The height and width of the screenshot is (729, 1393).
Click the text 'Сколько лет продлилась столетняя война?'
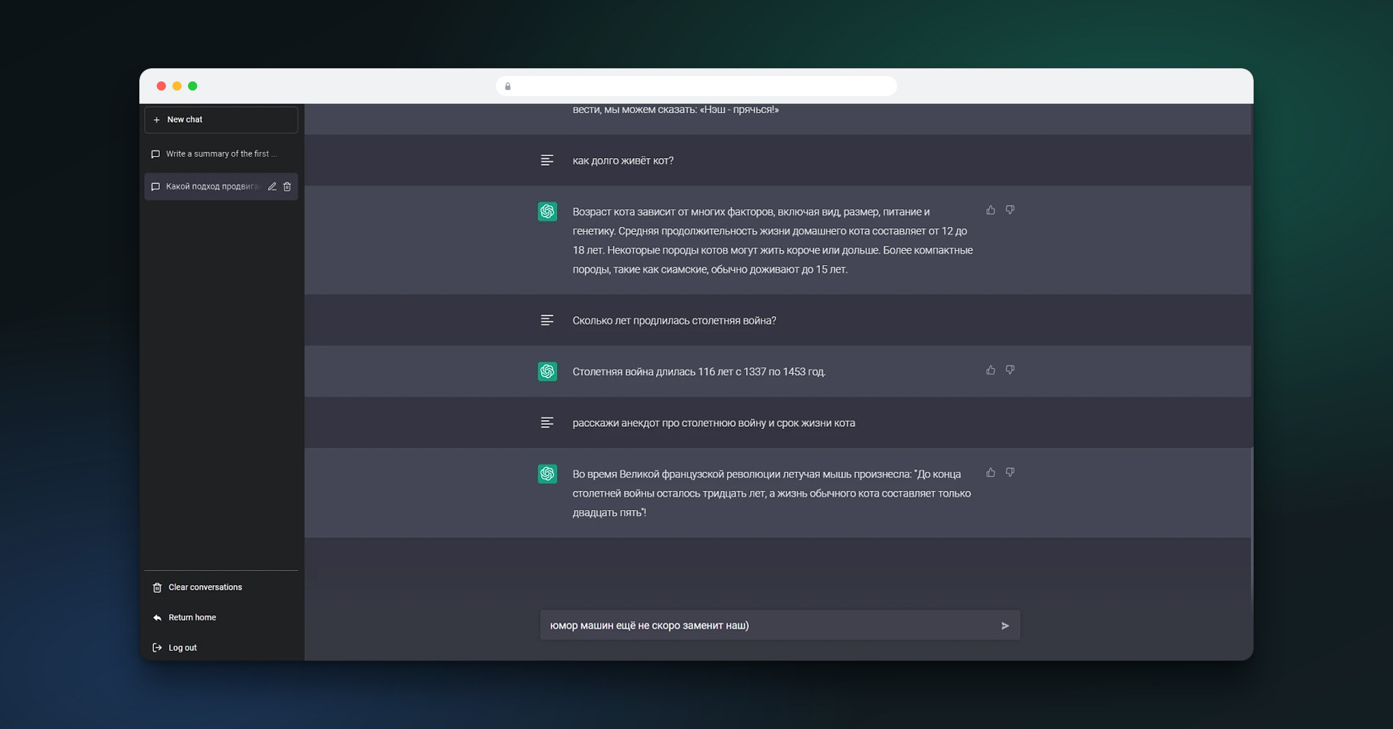click(x=674, y=321)
